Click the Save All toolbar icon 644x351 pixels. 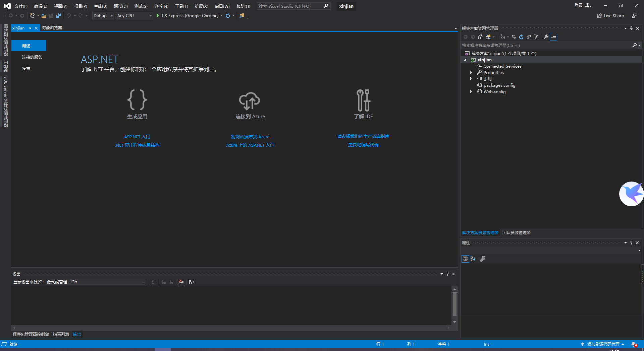click(59, 16)
